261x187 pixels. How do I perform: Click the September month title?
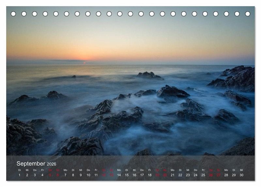click(31, 164)
